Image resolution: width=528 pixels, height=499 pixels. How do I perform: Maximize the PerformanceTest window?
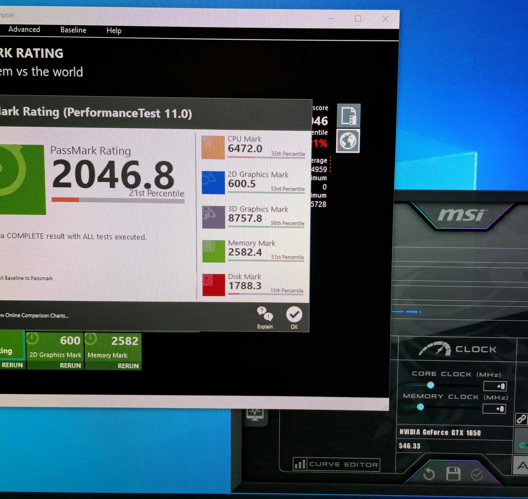point(358,19)
